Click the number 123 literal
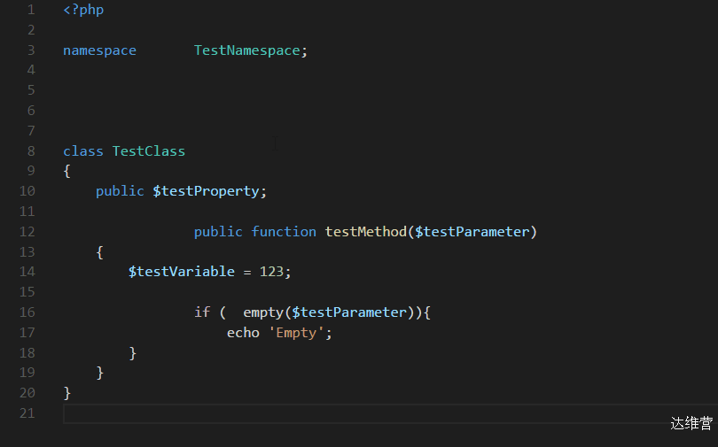Image resolution: width=718 pixels, height=447 pixels. (x=271, y=272)
